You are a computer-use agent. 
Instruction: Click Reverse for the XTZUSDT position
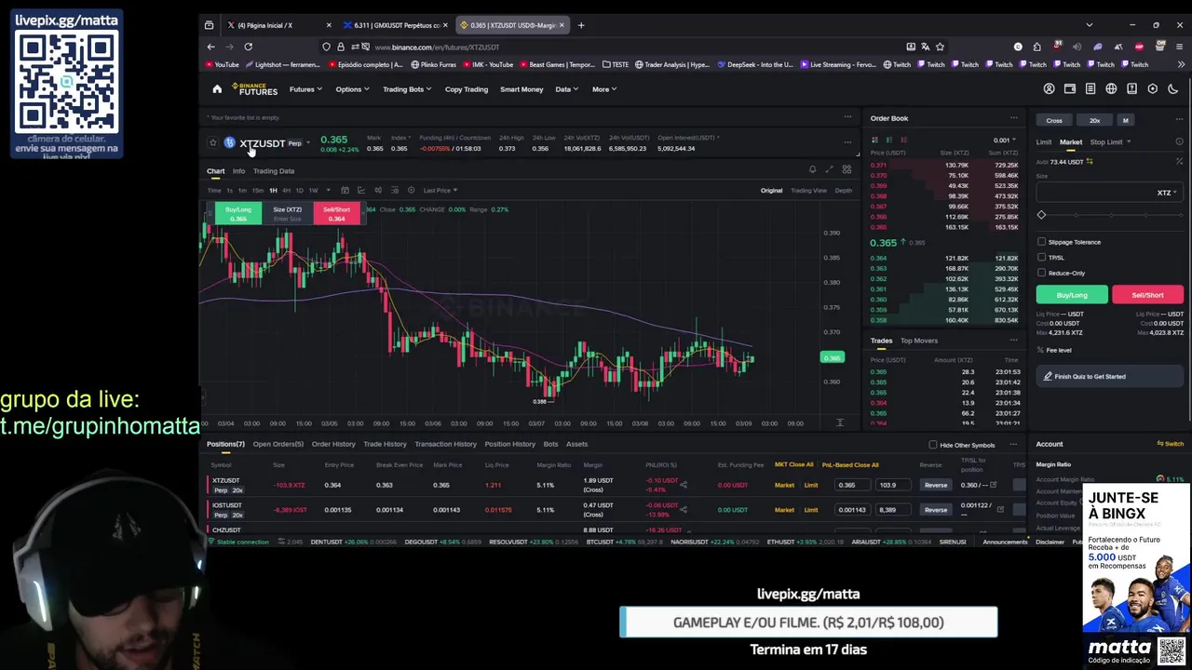point(936,485)
